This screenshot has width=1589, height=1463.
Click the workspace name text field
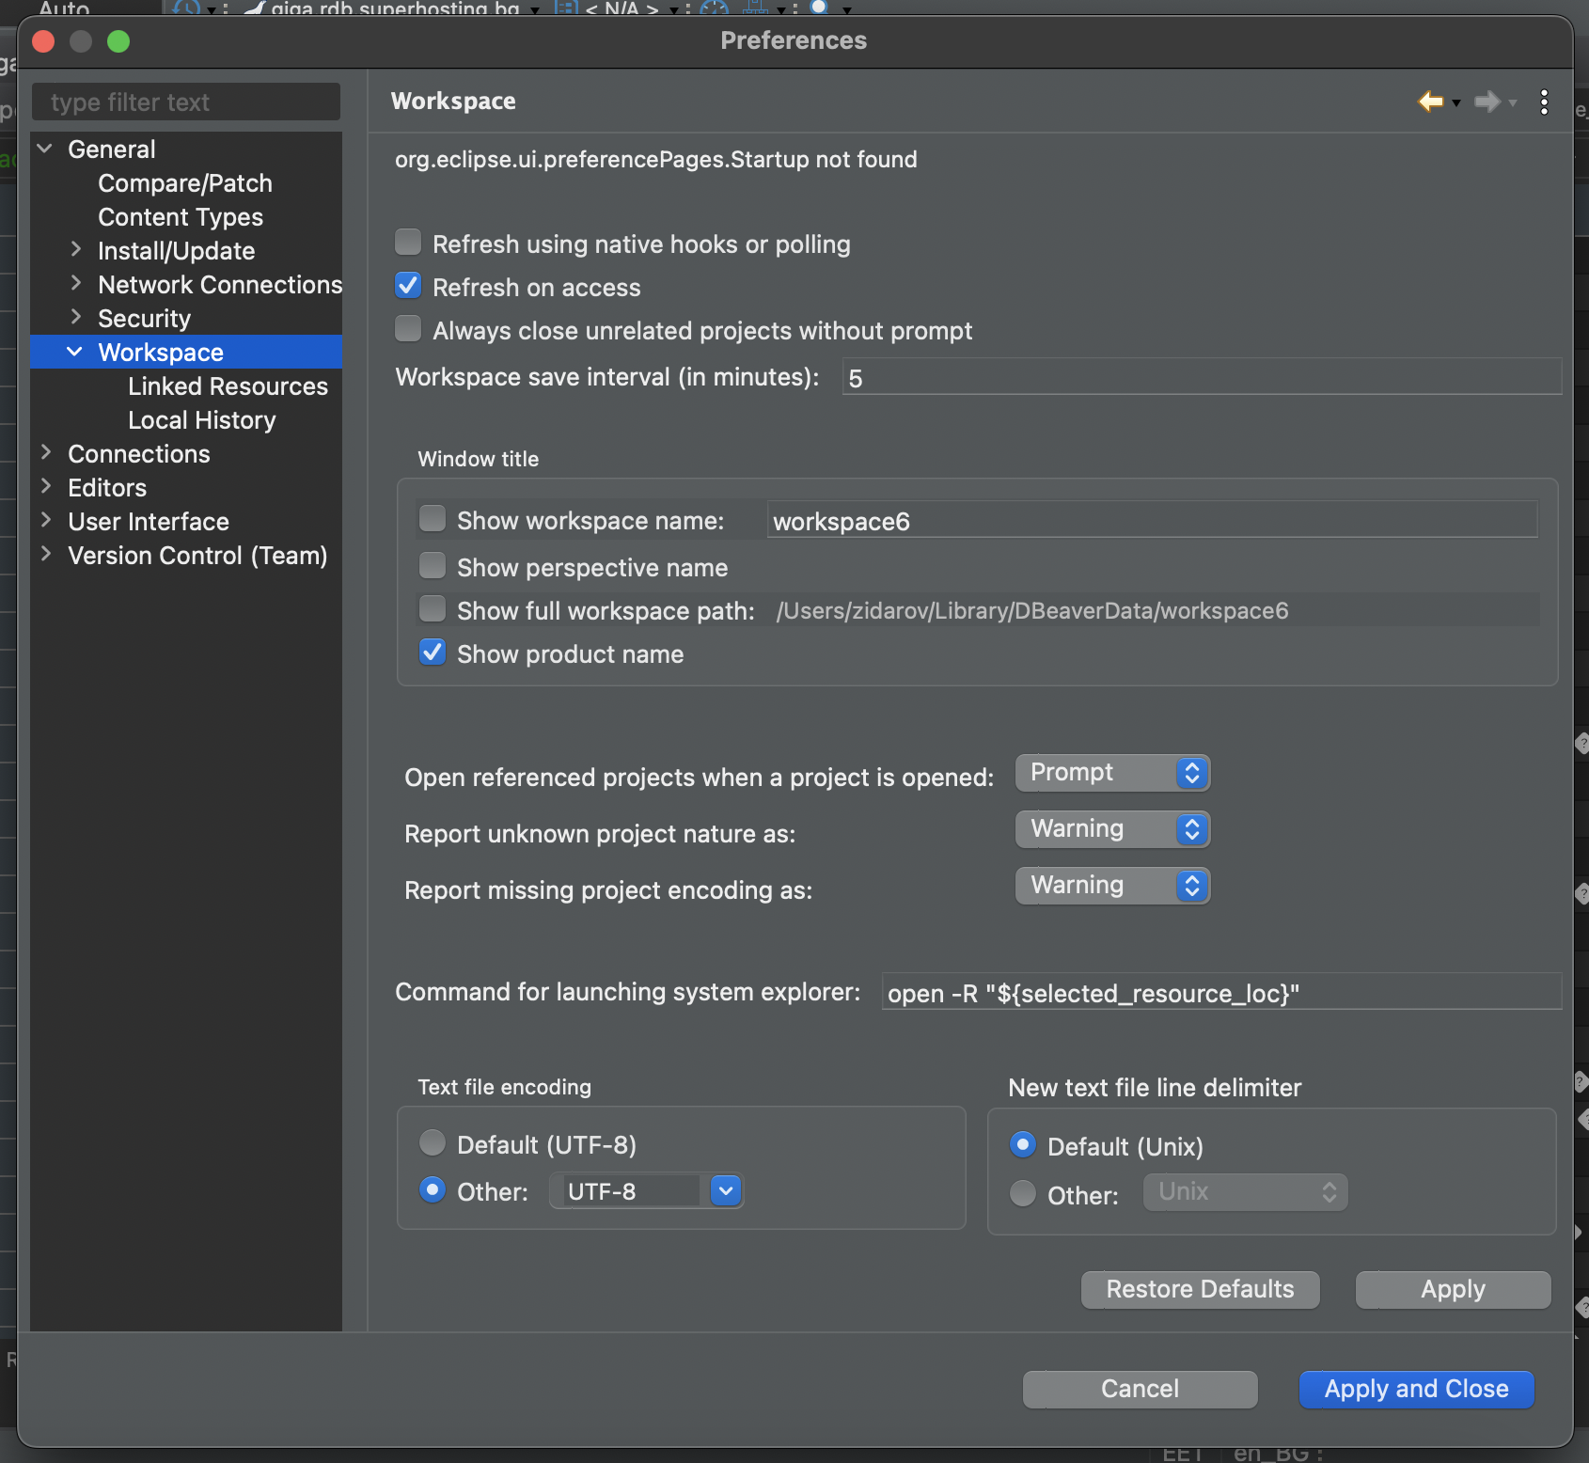[1153, 520]
